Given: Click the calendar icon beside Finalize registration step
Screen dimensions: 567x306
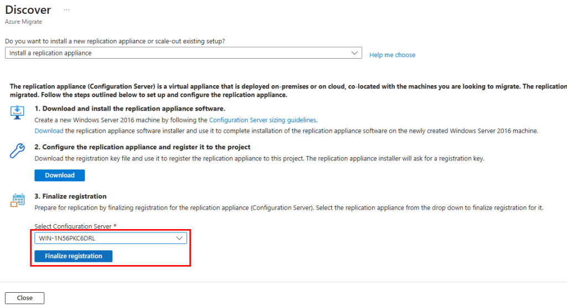Looking at the screenshot, I should pyautogui.click(x=17, y=200).
